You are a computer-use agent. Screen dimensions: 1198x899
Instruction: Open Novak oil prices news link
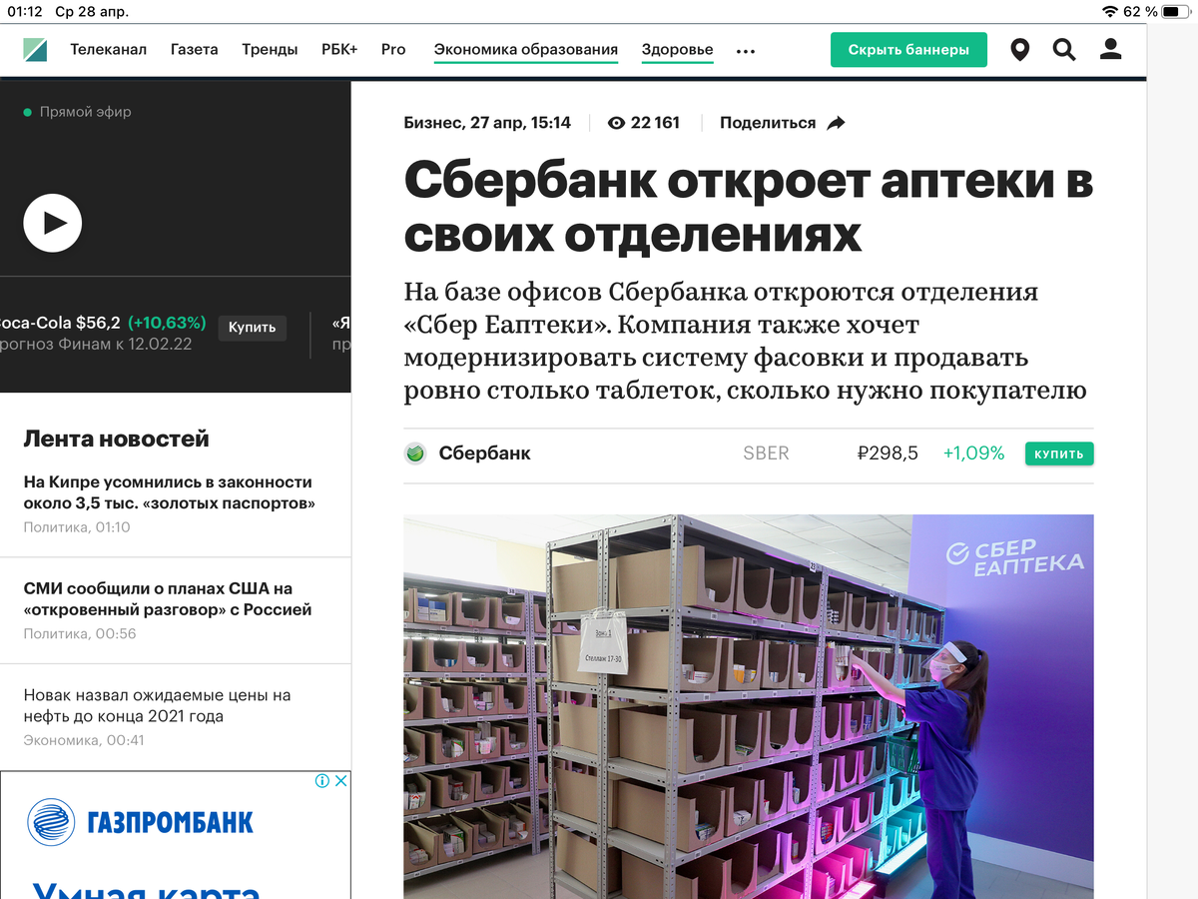tap(158, 705)
